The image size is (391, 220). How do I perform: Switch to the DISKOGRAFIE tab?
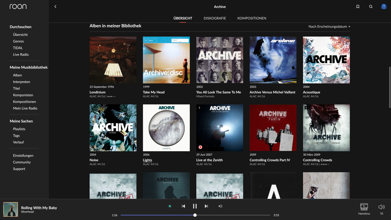point(215,18)
